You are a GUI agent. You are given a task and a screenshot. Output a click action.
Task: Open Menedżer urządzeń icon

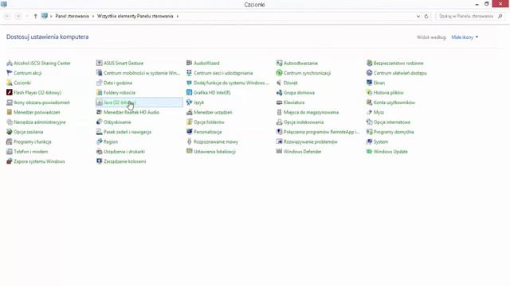tap(189, 112)
